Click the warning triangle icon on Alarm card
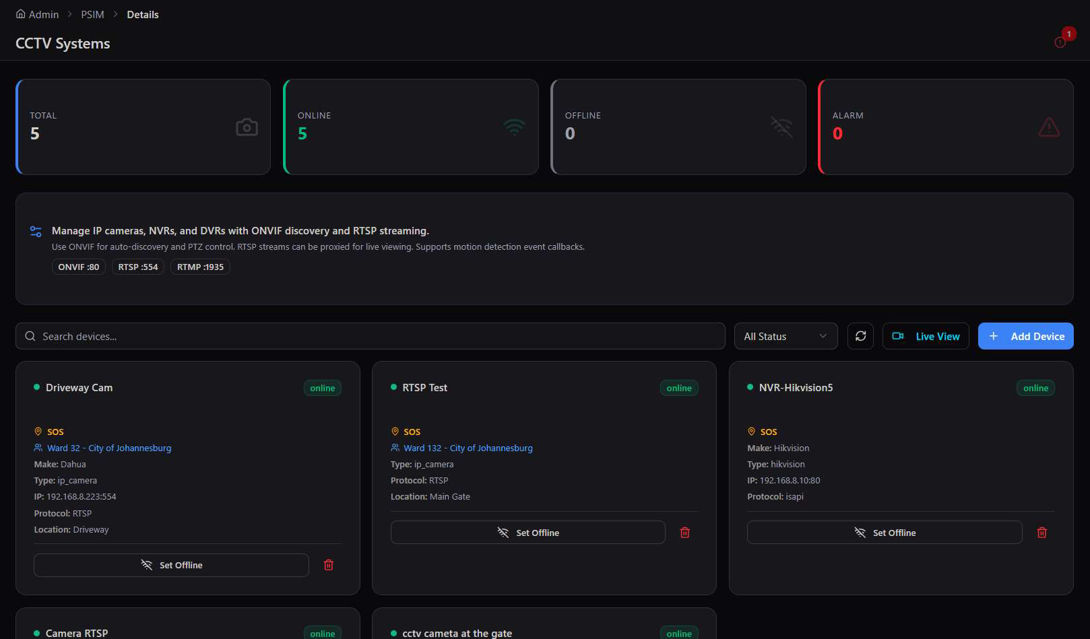Image resolution: width=1090 pixels, height=639 pixels. (x=1049, y=127)
